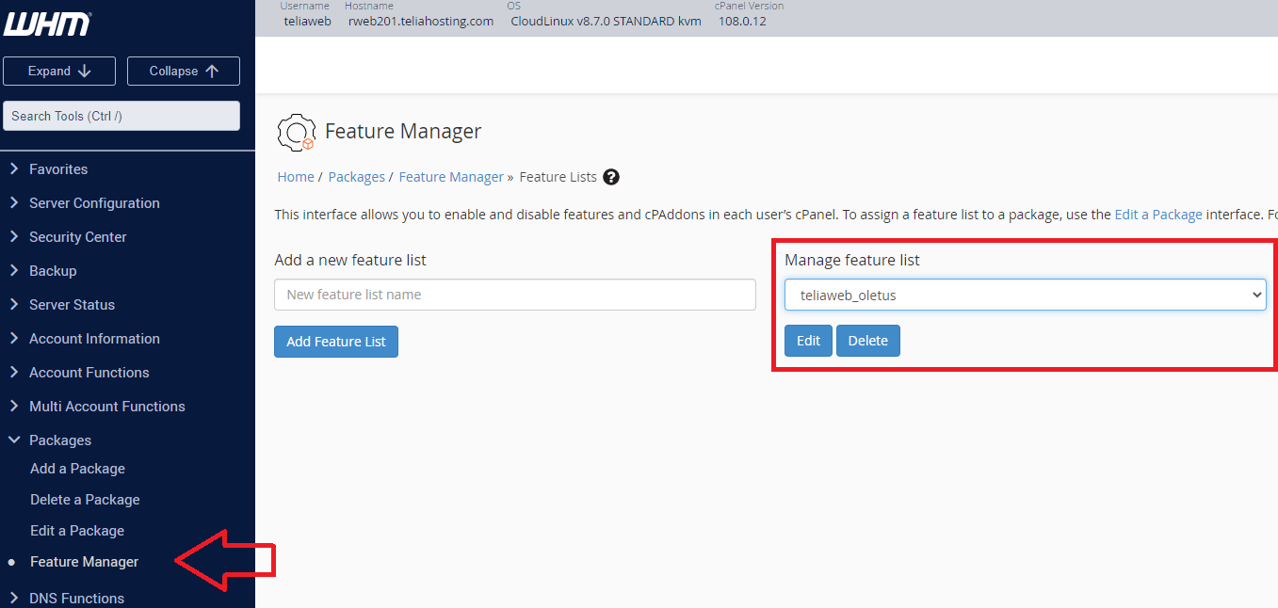1278x608 pixels.
Task: Select Feature Manager in the sidebar
Action: point(84,562)
